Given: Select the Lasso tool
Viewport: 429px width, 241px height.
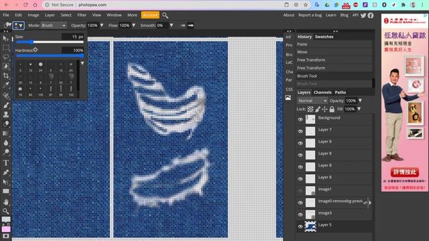Looking at the screenshot, I should (6, 57).
